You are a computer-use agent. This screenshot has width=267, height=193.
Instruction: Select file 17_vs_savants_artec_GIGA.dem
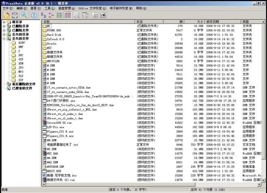[x=152, y=88]
